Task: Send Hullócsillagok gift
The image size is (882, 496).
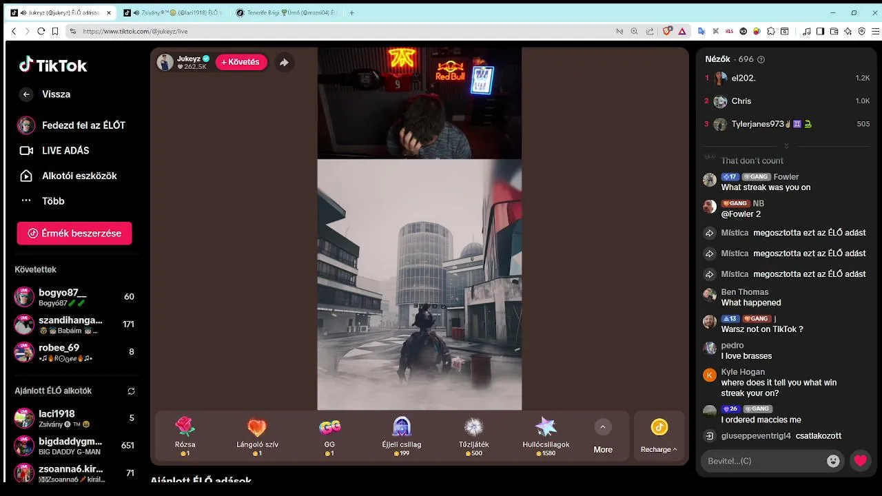Action: [546, 437]
